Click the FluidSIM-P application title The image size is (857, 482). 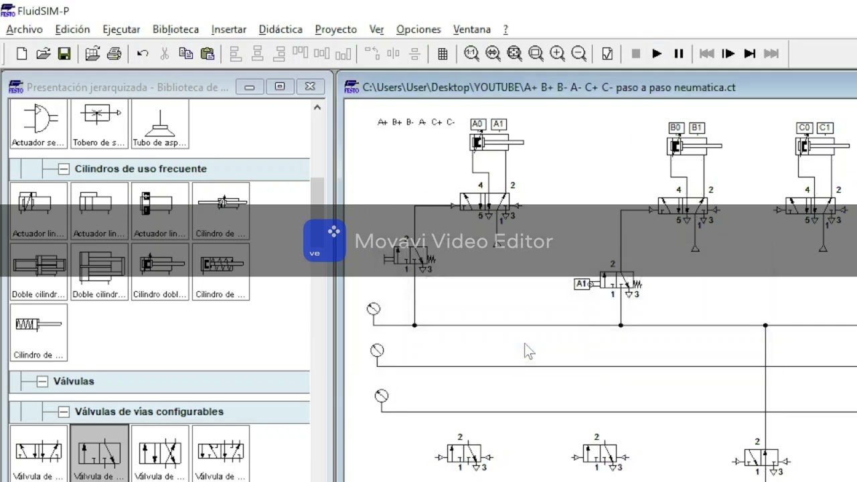point(44,11)
